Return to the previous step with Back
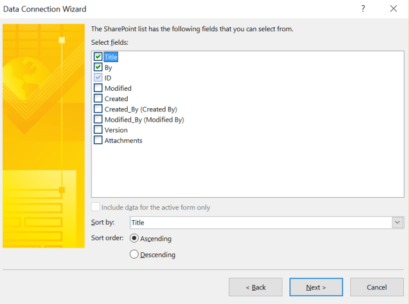Viewport: 409px width, 304px height. [256, 287]
